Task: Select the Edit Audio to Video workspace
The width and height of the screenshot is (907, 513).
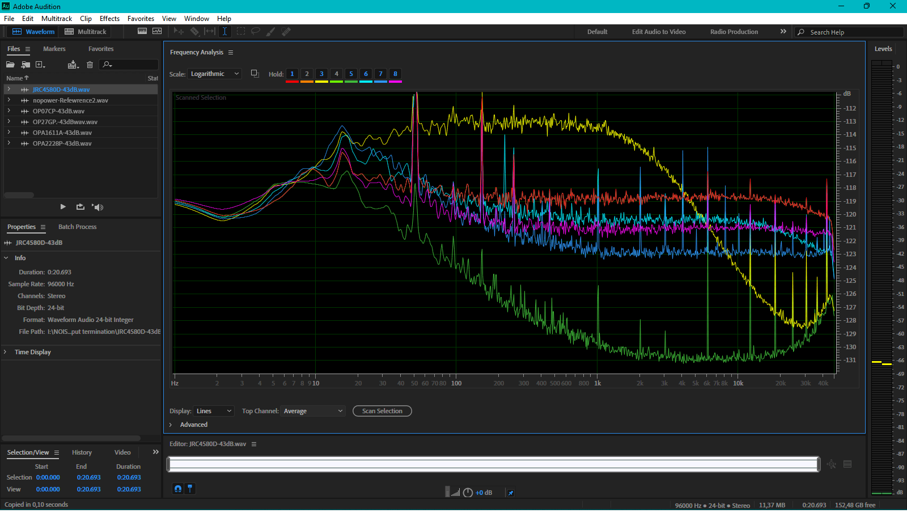Action: pos(659,32)
